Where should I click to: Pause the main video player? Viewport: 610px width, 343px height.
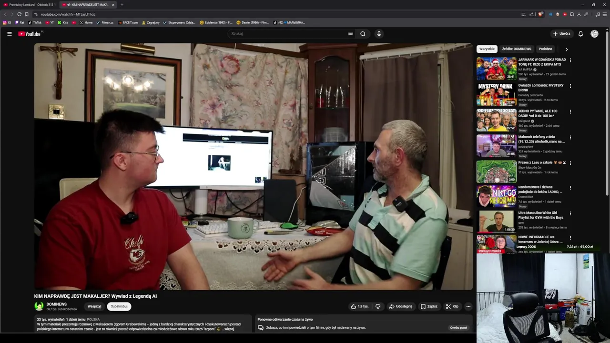[x=253, y=166]
